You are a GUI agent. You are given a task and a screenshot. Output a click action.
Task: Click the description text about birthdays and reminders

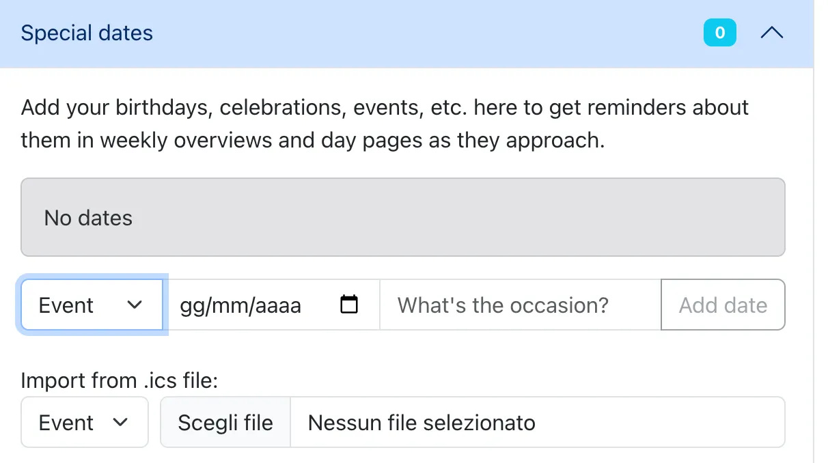pyautogui.click(x=385, y=124)
